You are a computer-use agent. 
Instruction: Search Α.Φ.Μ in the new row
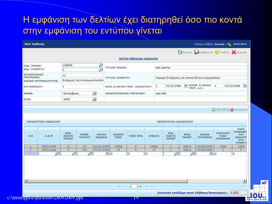[57, 154]
